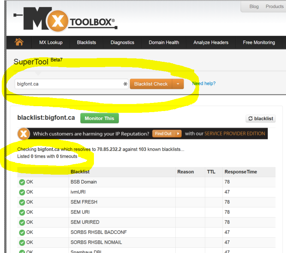Open the Domain Health menu item
Screen dimensions: 286x253
[164, 43]
